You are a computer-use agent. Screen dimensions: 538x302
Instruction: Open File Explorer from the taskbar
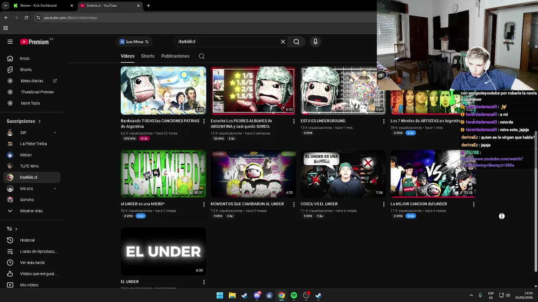(232, 295)
